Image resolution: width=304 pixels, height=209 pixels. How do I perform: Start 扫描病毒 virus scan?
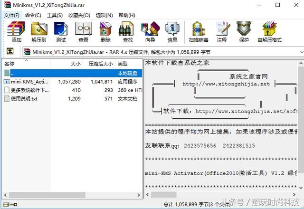pyautogui.click(x=199, y=28)
